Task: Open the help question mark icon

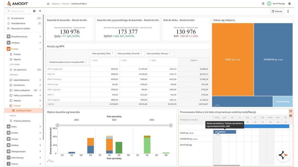Action: coord(263,4)
